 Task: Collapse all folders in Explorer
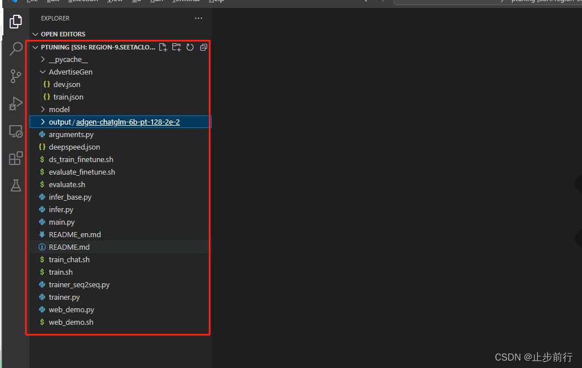(204, 47)
